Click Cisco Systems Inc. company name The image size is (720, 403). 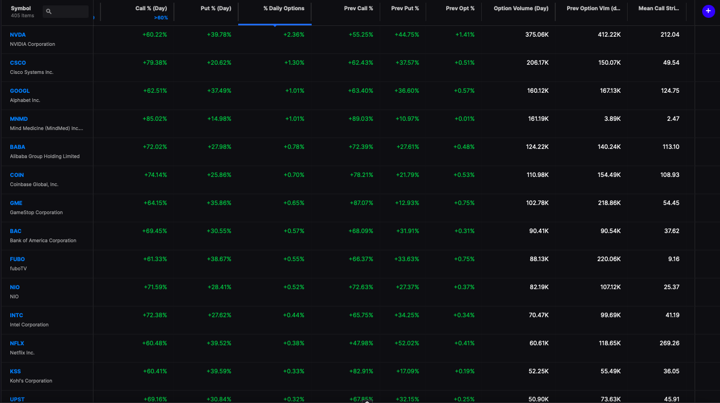[32, 72]
